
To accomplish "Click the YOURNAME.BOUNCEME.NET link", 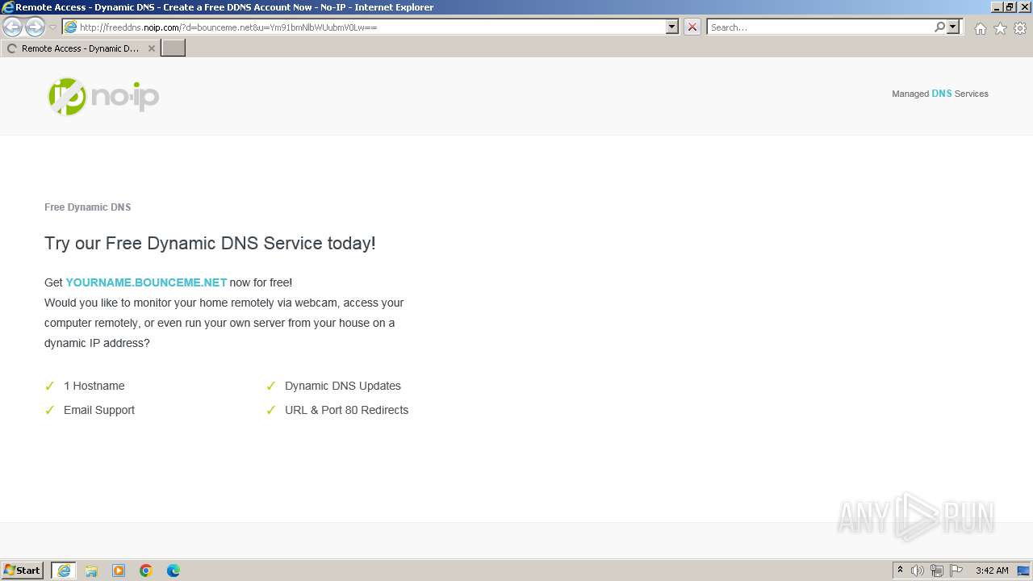I will 146,282.
